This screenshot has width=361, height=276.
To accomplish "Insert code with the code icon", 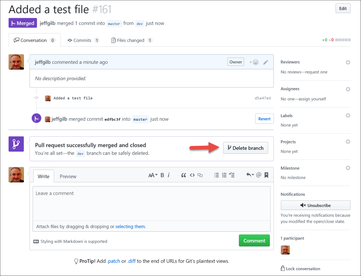I will tap(192, 175).
